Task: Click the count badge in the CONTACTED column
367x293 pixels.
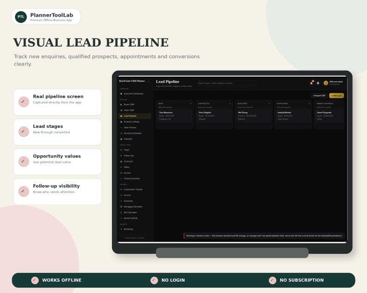Action: pyautogui.click(x=230, y=103)
